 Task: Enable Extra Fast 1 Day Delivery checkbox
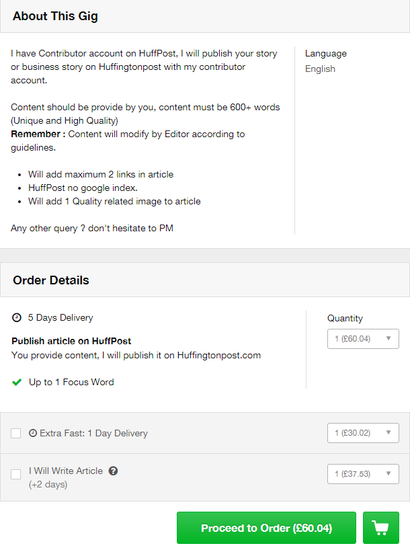(x=16, y=433)
